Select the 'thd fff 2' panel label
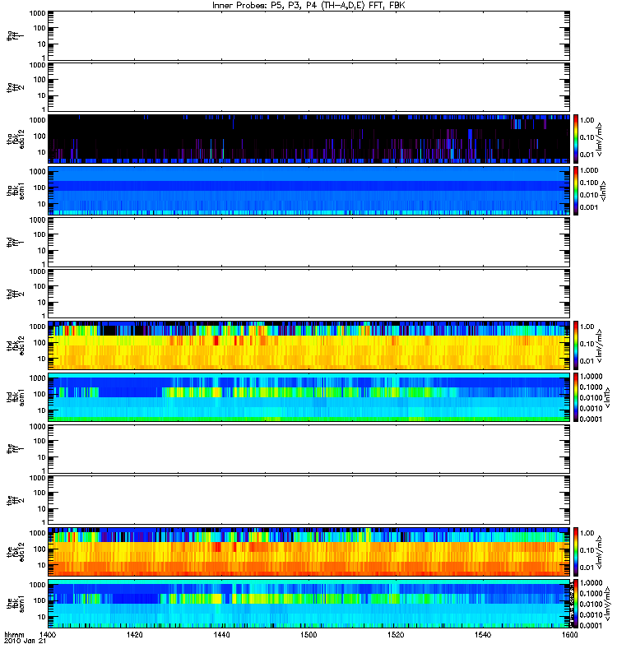The image size is (617, 658). [16, 294]
